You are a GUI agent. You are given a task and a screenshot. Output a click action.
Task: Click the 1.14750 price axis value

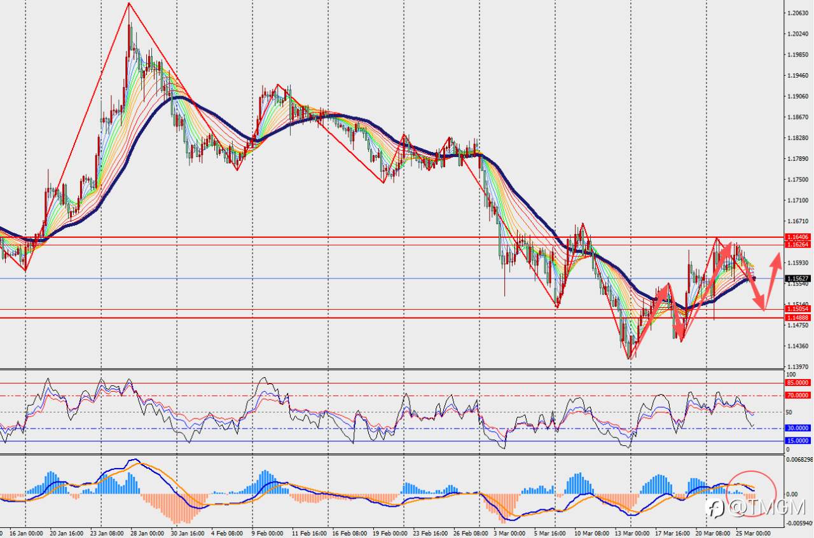[799, 326]
